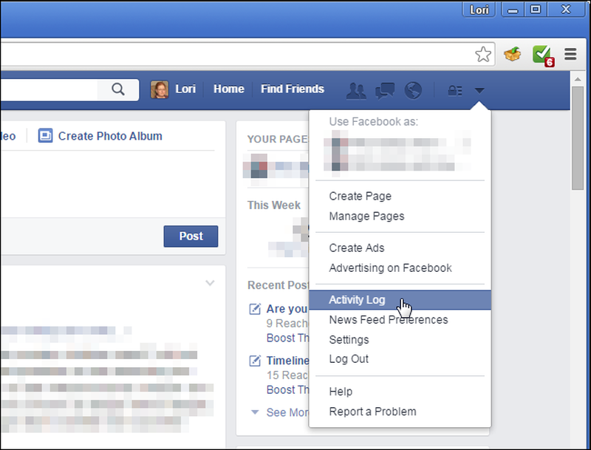Collapse the account dropdown arrow
Viewport: 591px width, 450px height.
(x=479, y=90)
